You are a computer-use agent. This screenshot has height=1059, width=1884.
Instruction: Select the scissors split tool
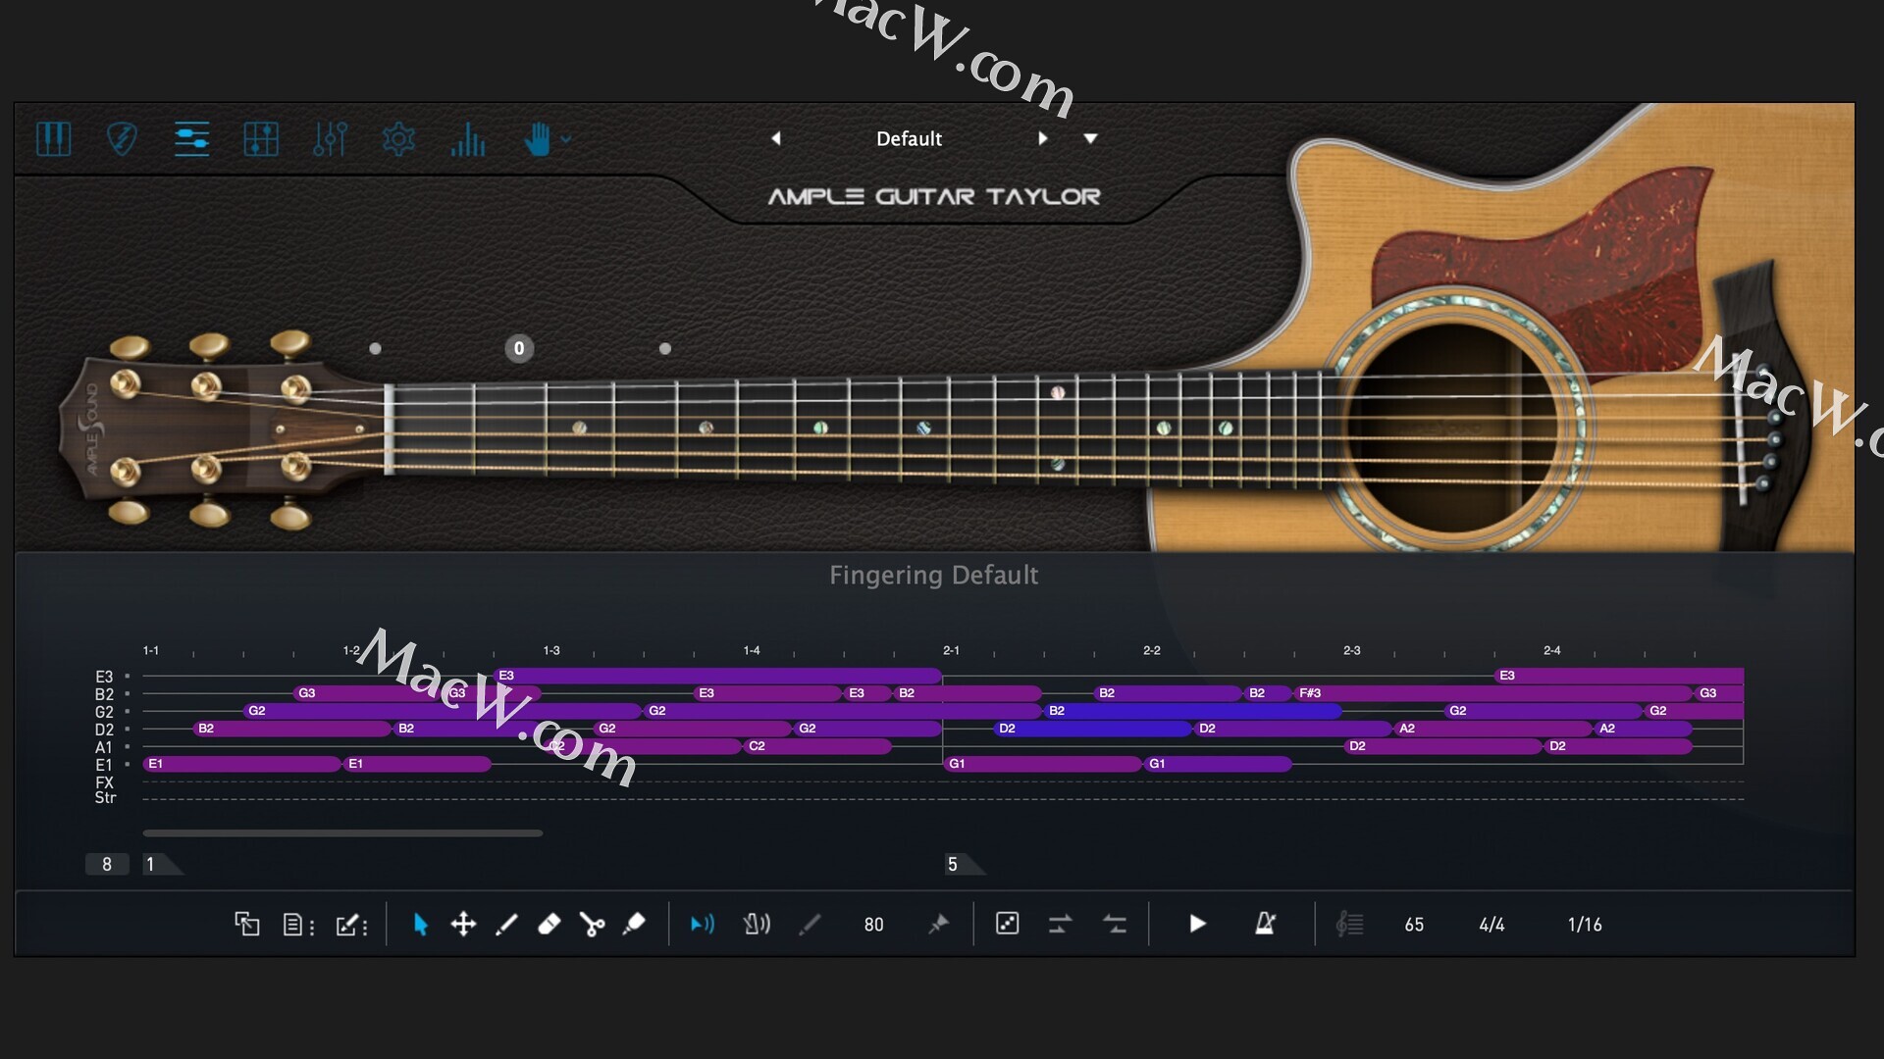click(x=592, y=925)
